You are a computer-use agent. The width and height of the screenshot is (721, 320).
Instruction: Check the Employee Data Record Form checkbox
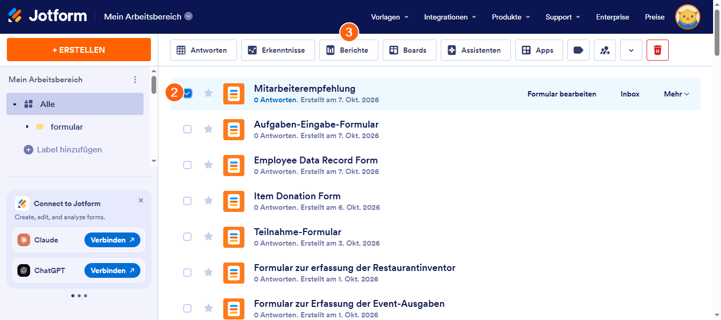click(187, 165)
